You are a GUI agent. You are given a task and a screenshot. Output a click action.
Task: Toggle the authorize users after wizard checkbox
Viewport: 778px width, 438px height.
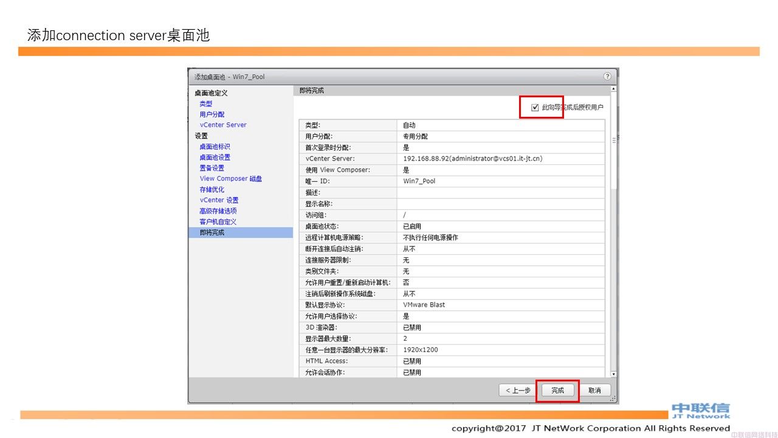535,108
